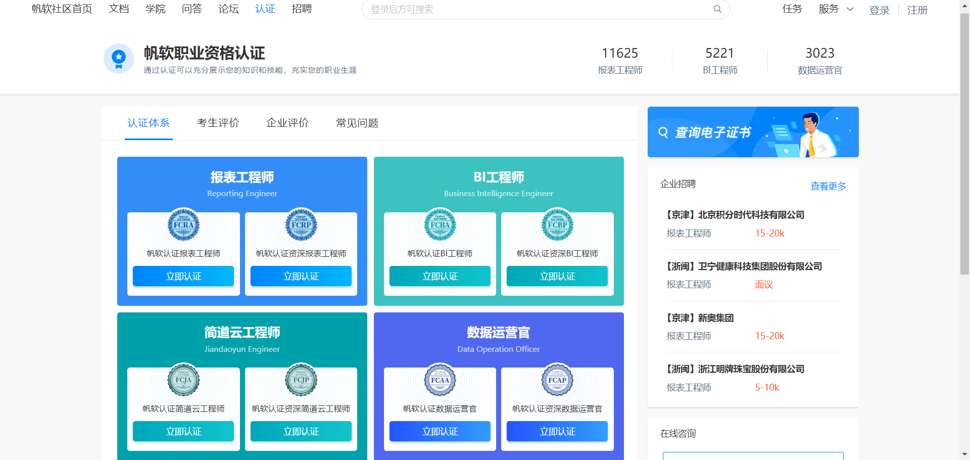Click 立即认证 under 帆软认证BI工程师
The image size is (970, 460).
pos(439,276)
